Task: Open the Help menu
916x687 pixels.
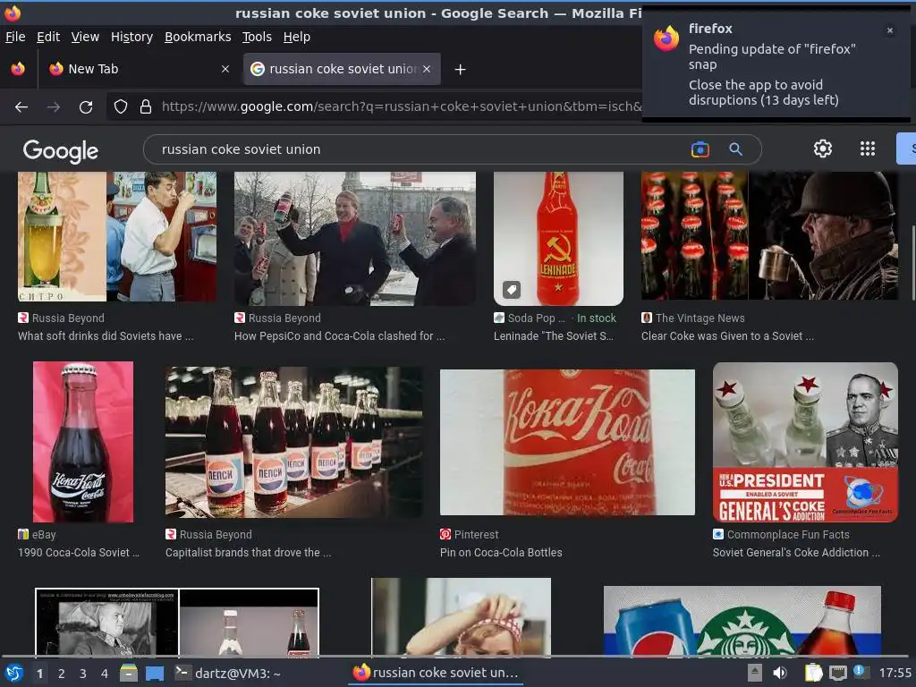Action: pos(296,37)
